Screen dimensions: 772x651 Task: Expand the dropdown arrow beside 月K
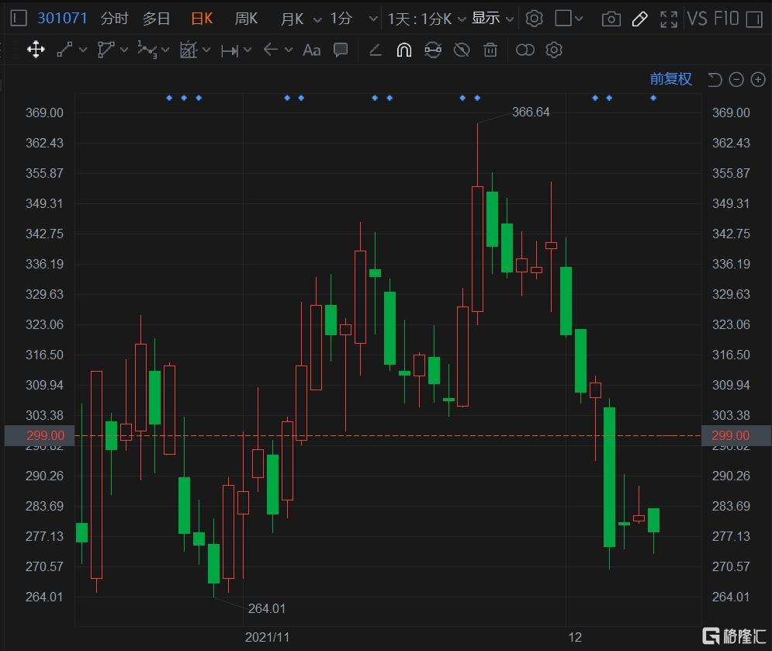pyautogui.click(x=317, y=19)
